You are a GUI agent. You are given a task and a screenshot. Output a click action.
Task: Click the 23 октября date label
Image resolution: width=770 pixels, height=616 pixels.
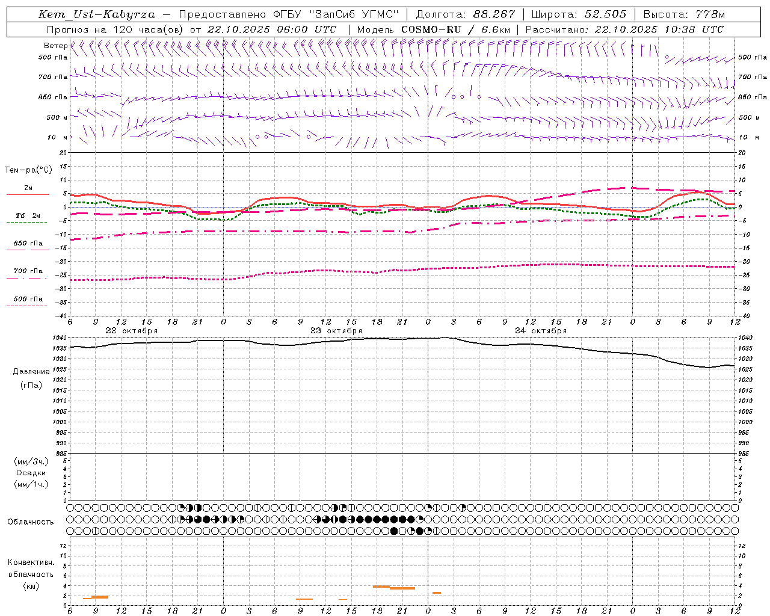(336, 331)
